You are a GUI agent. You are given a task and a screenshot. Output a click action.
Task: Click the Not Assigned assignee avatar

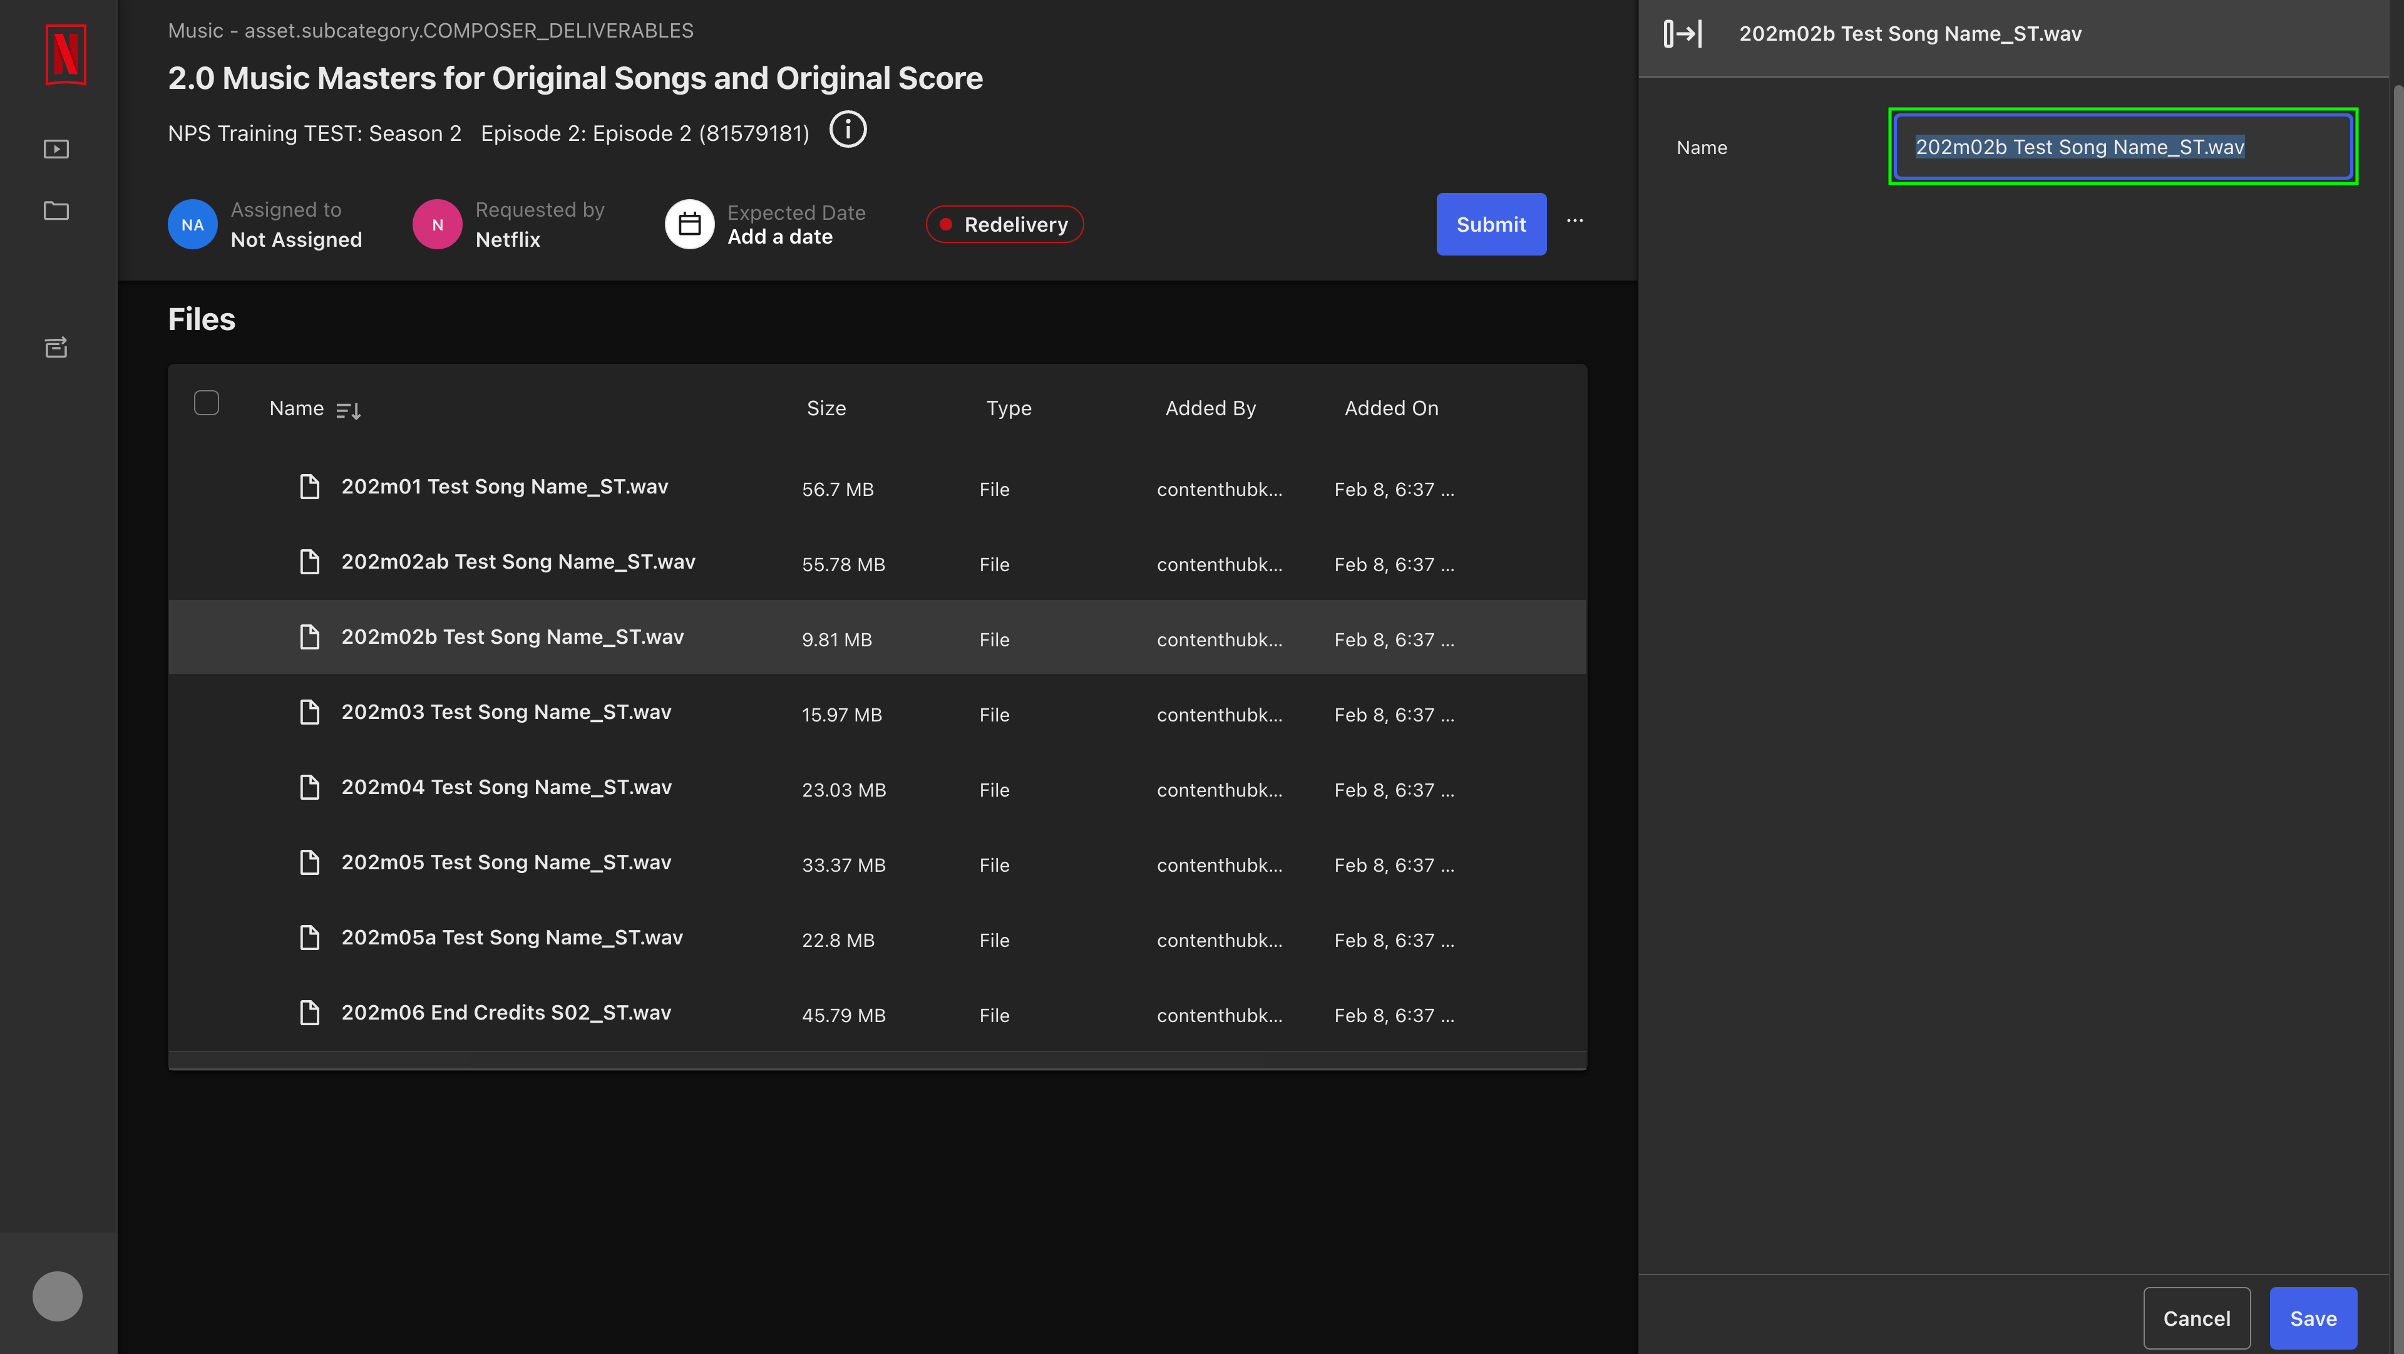(192, 224)
